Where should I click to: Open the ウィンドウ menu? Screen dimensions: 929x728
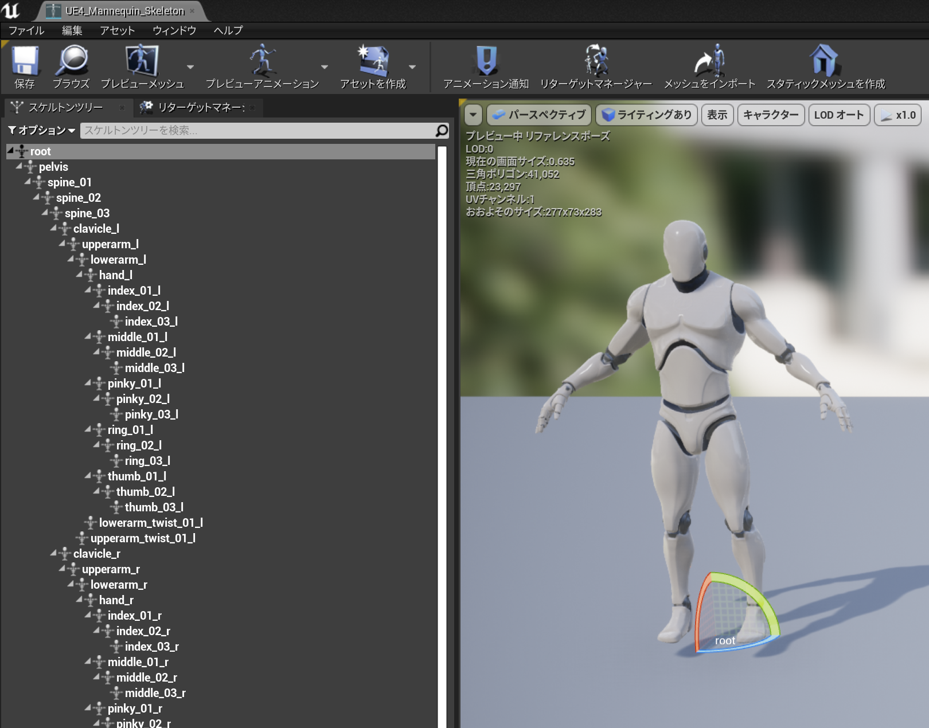[174, 30]
